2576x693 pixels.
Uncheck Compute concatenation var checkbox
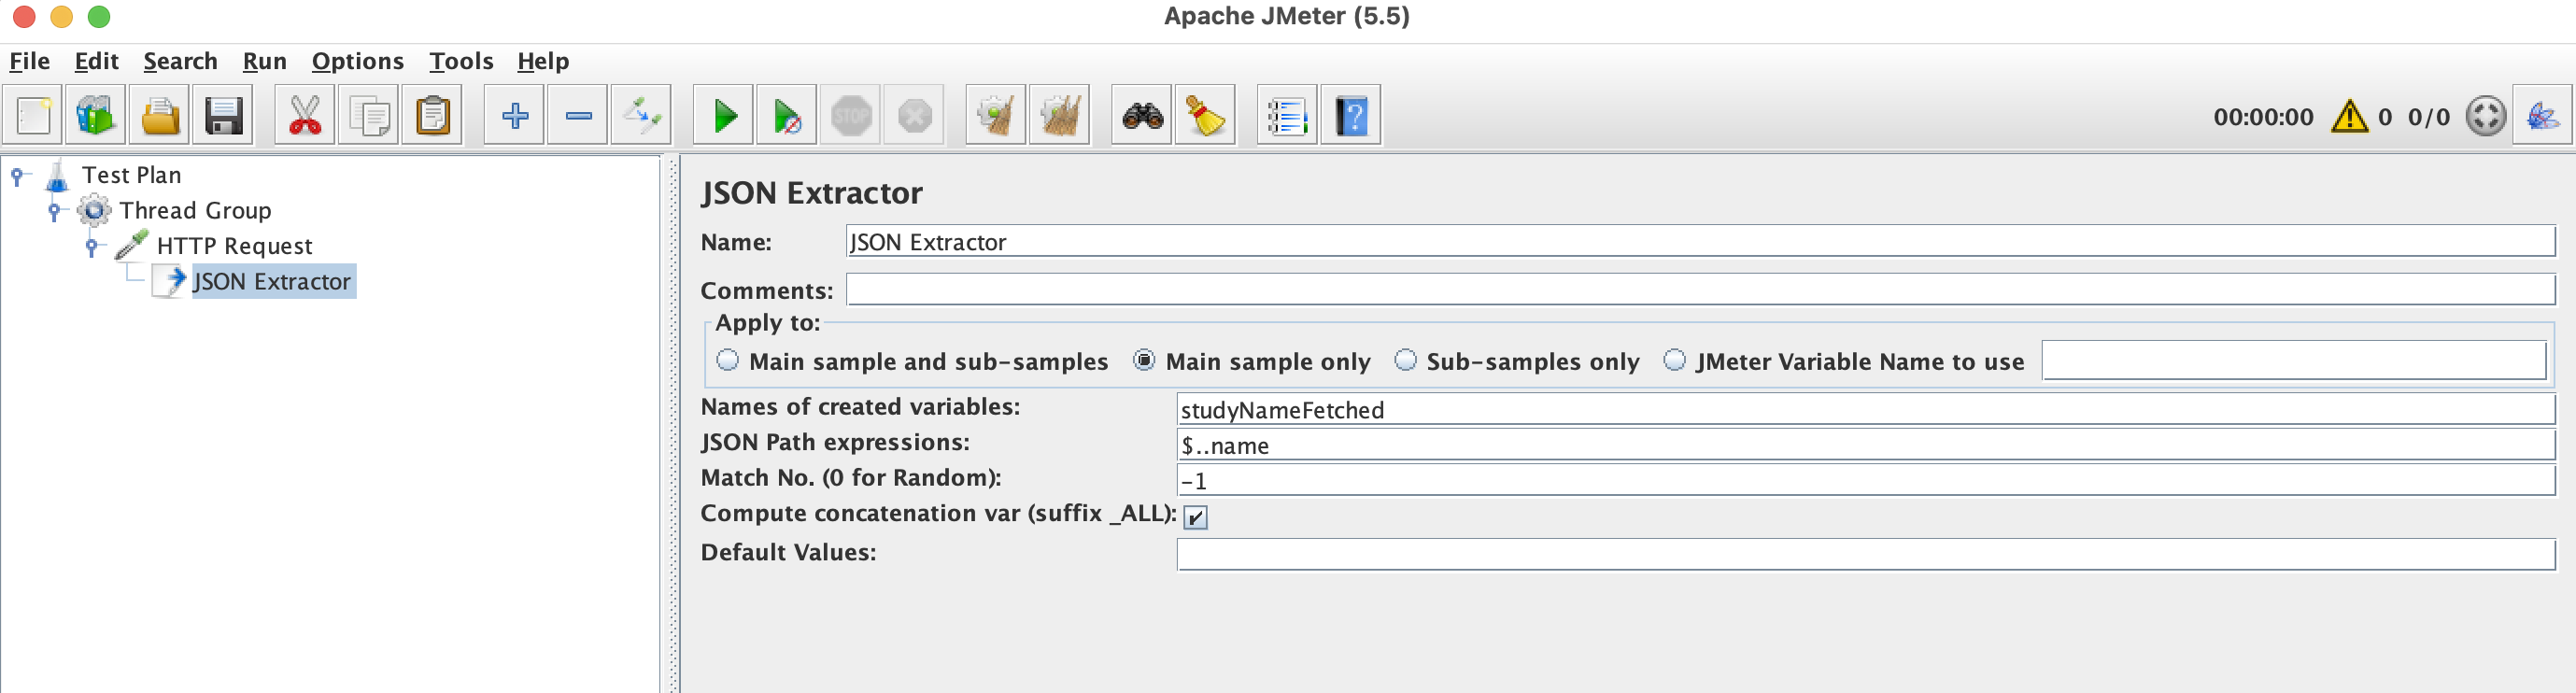click(1195, 517)
